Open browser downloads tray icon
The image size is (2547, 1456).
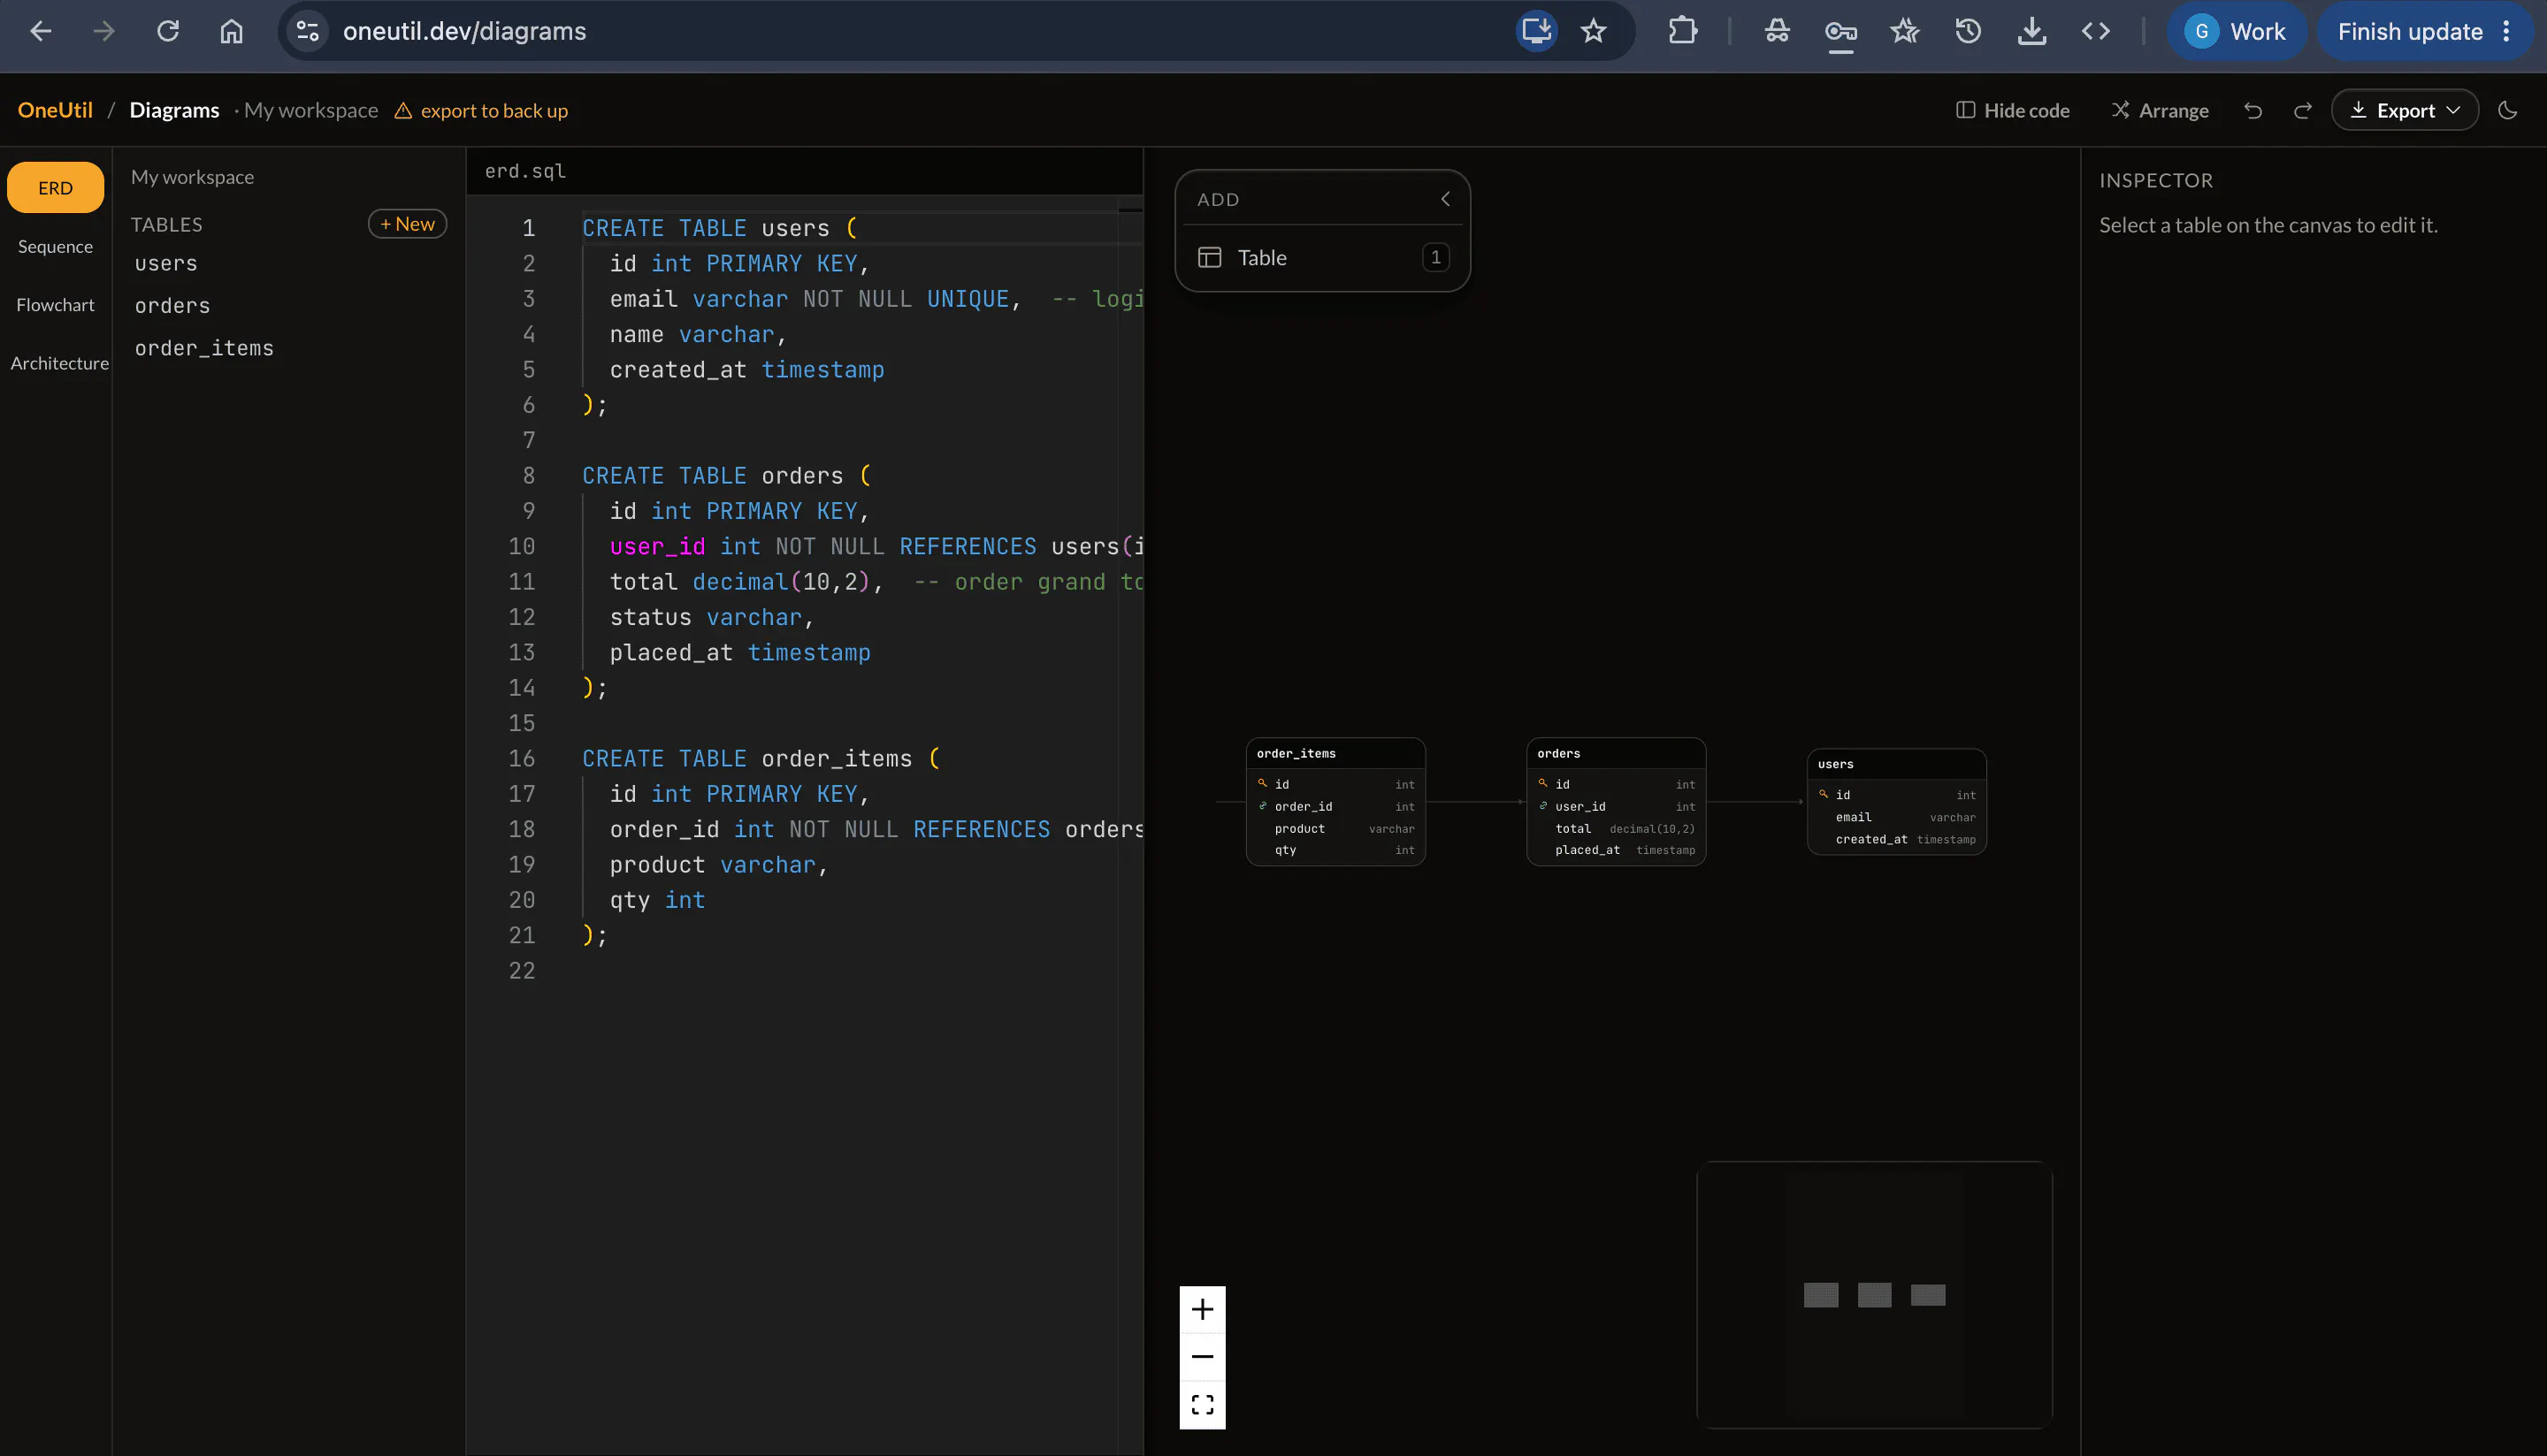2031,31
